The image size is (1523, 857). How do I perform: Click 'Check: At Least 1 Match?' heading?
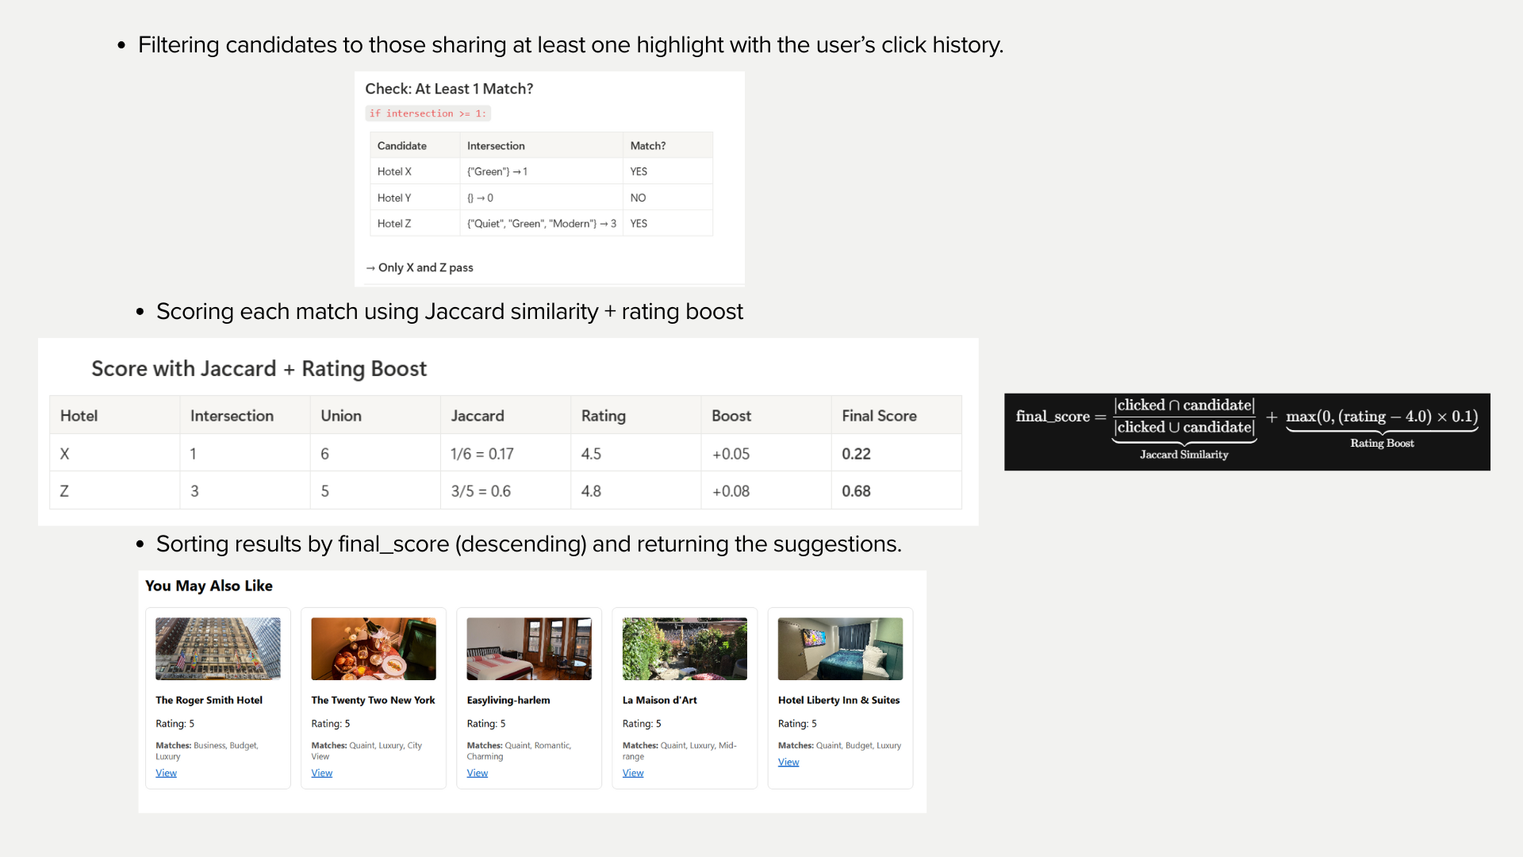[x=449, y=89]
